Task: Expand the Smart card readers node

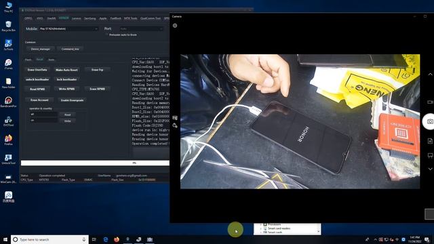Action: tap(260, 228)
